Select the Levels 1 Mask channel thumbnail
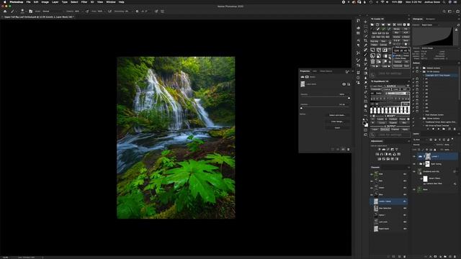 376,201
